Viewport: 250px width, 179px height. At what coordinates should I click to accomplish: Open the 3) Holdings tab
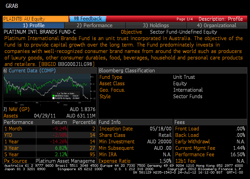point(156,25)
